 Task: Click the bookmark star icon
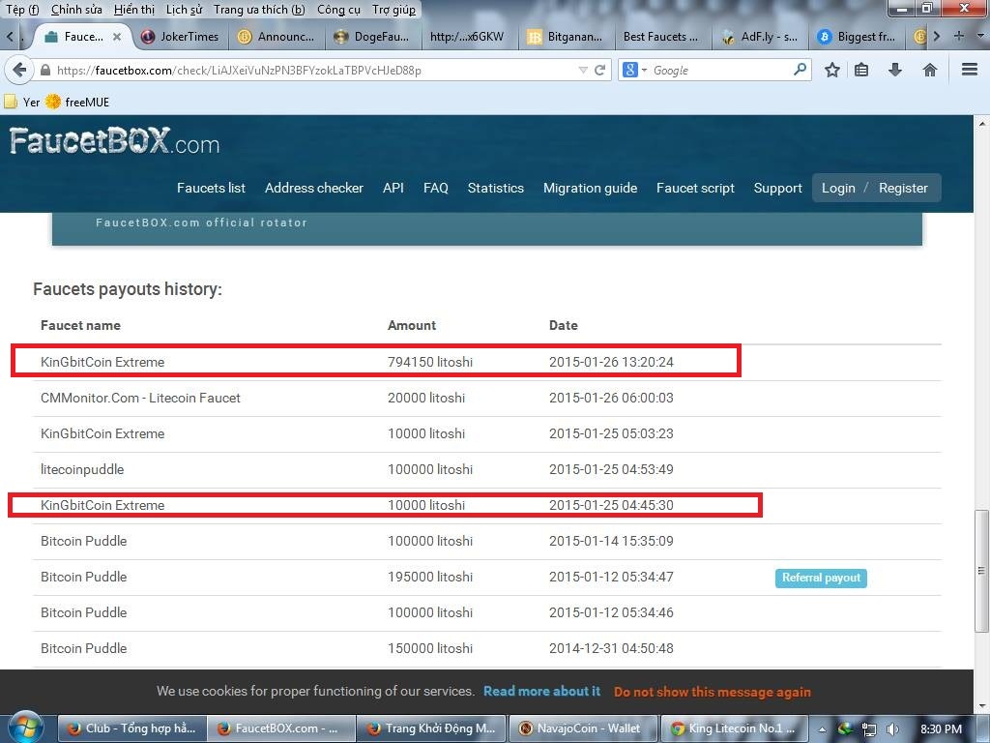coord(831,70)
